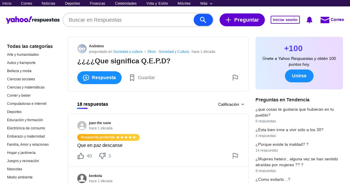The image size is (350, 184).
Task: Click the Preguntar button
Action: click(242, 20)
